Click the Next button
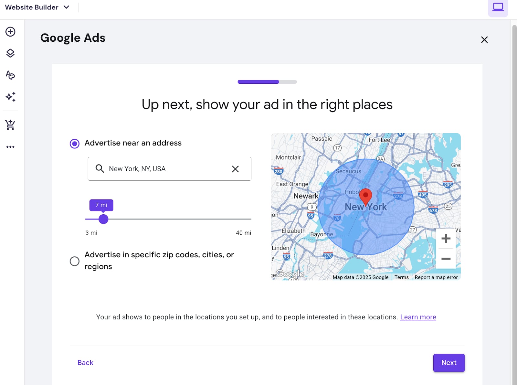The width and height of the screenshot is (517, 385). [x=448, y=363]
